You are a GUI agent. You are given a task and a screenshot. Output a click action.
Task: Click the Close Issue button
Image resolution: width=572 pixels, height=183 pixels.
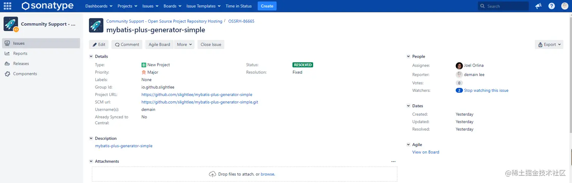coord(211,44)
